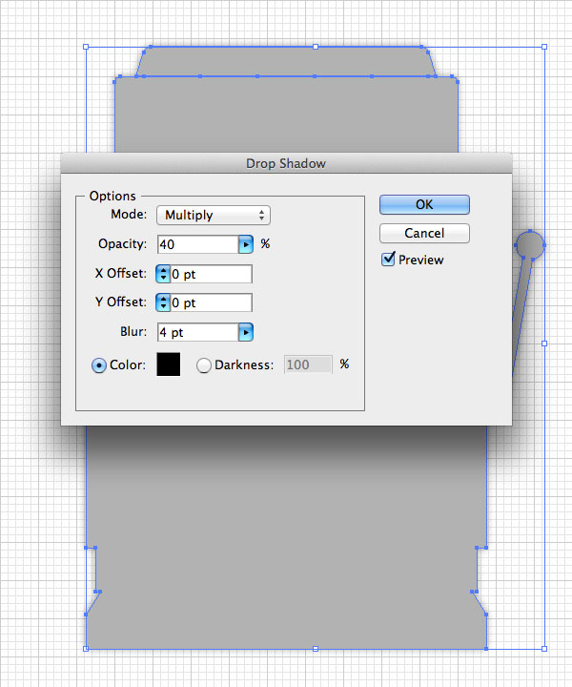
Task: Click the Y Offset value field
Action: pyautogui.click(x=211, y=302)
